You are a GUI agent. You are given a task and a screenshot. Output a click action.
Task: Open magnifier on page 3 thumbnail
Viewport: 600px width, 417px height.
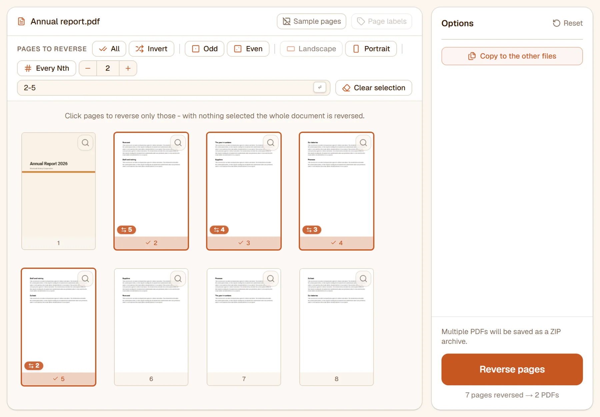[x=271, y=143]
